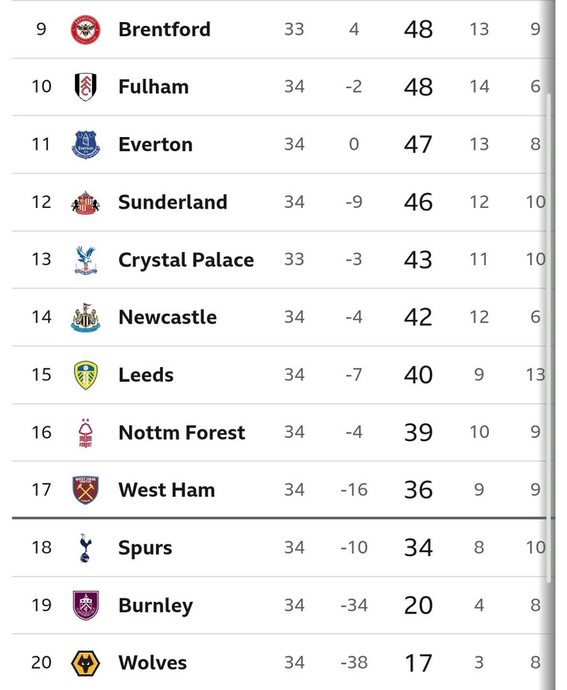Select the Nottm Forest name link
The width and height of the screenshot is (567, 690).
pos(181,432)
